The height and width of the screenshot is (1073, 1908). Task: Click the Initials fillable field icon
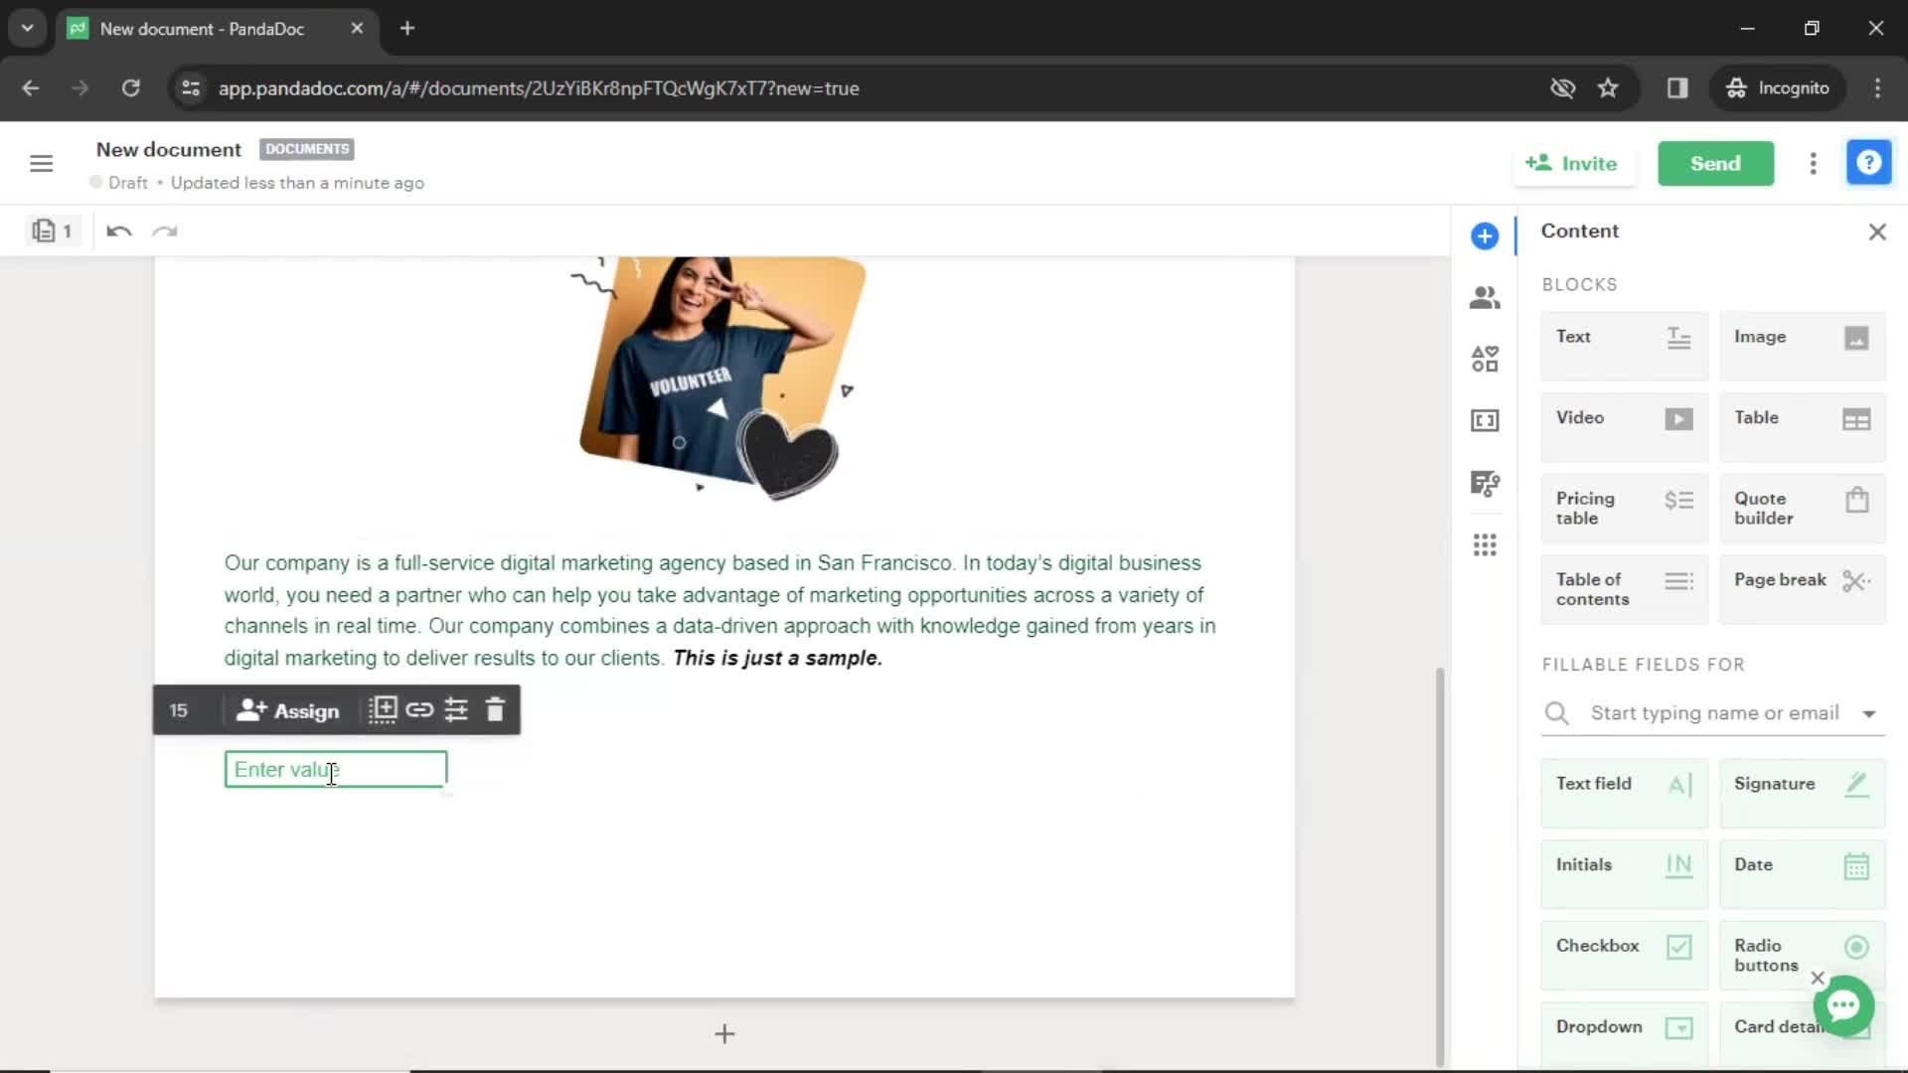tap(1678, 864)
